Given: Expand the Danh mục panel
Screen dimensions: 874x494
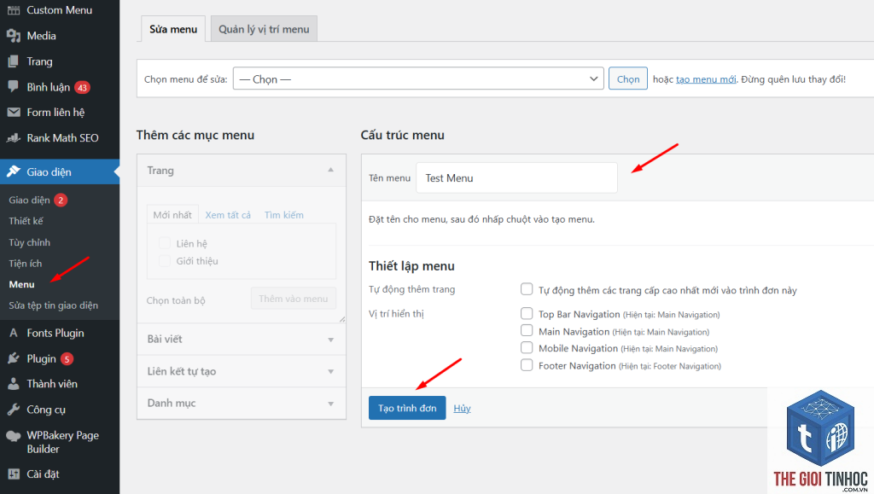Looking at the screenshot, I should pos(242,404).
